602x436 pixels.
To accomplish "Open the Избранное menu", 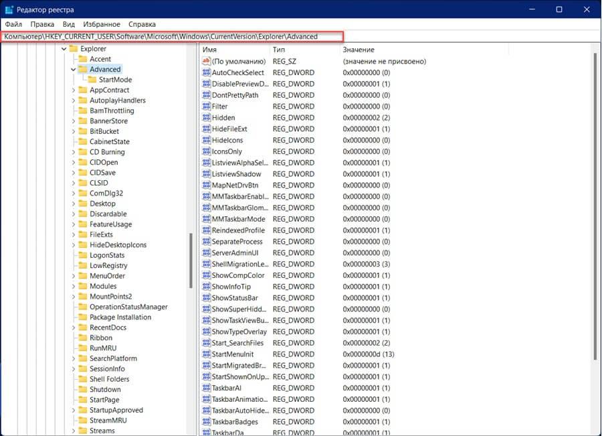I will point(102,24).
